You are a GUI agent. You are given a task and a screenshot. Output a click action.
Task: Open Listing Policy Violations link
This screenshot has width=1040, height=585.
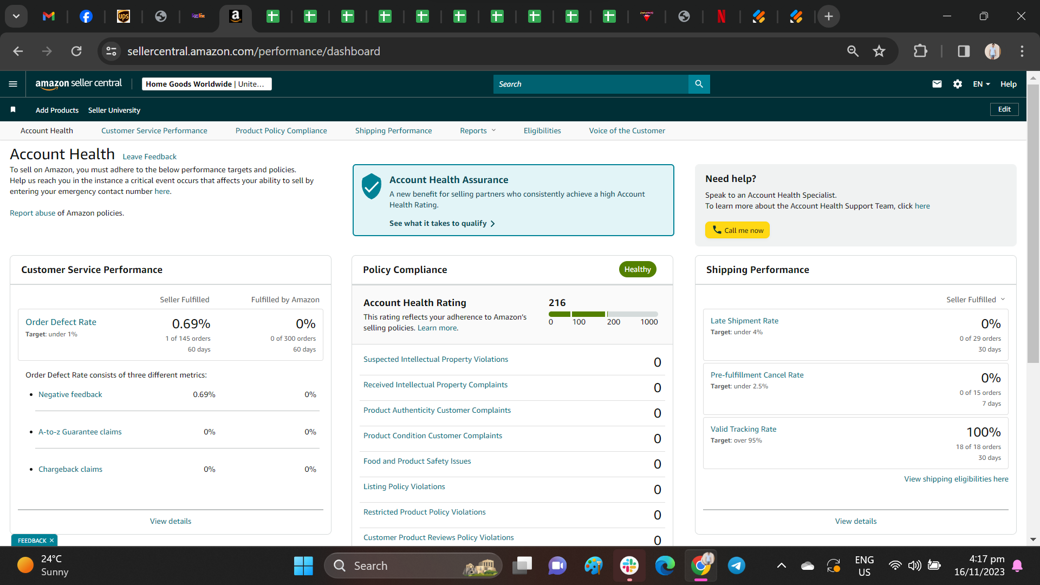(x=404, y=486)
